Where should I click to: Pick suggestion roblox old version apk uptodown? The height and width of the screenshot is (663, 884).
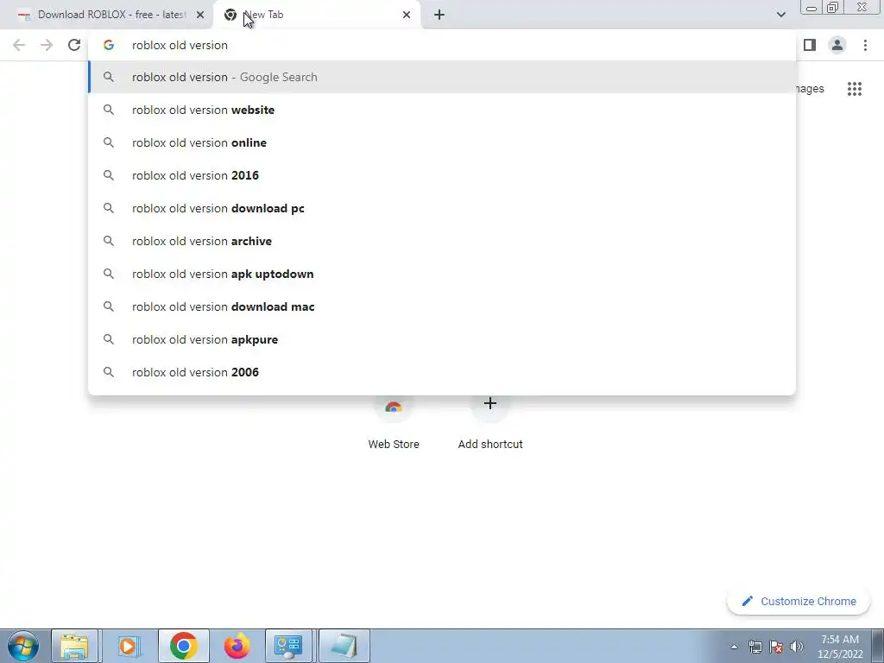[442, 274]
